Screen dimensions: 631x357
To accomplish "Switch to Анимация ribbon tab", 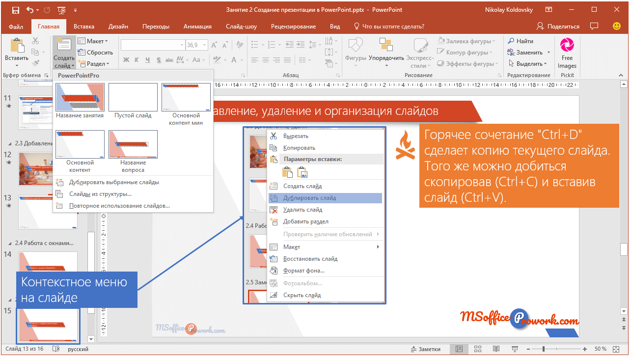I will (x=197, y=27).
